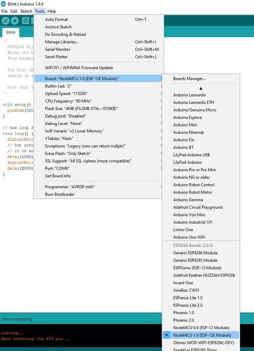Select the Arduino BT board

201,147
